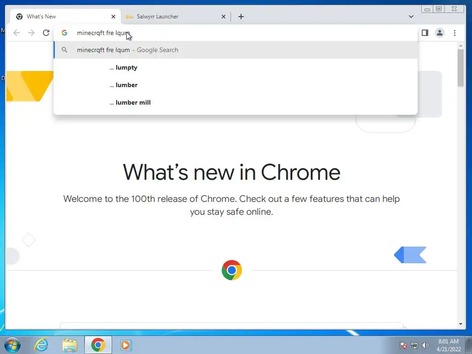Choose the 'lumber mill' suggestion
Image resolution: width=472 pixels, height=354 pixels.
tap(236, 102)
